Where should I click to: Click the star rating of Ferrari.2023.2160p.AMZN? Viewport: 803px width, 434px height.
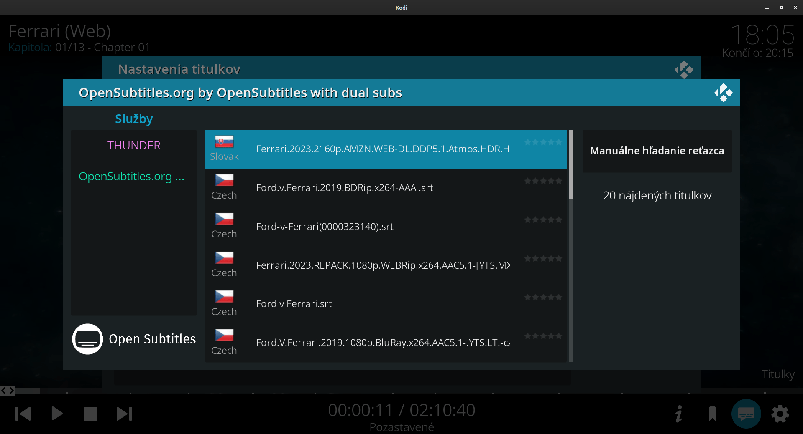(x=543, y=142)
